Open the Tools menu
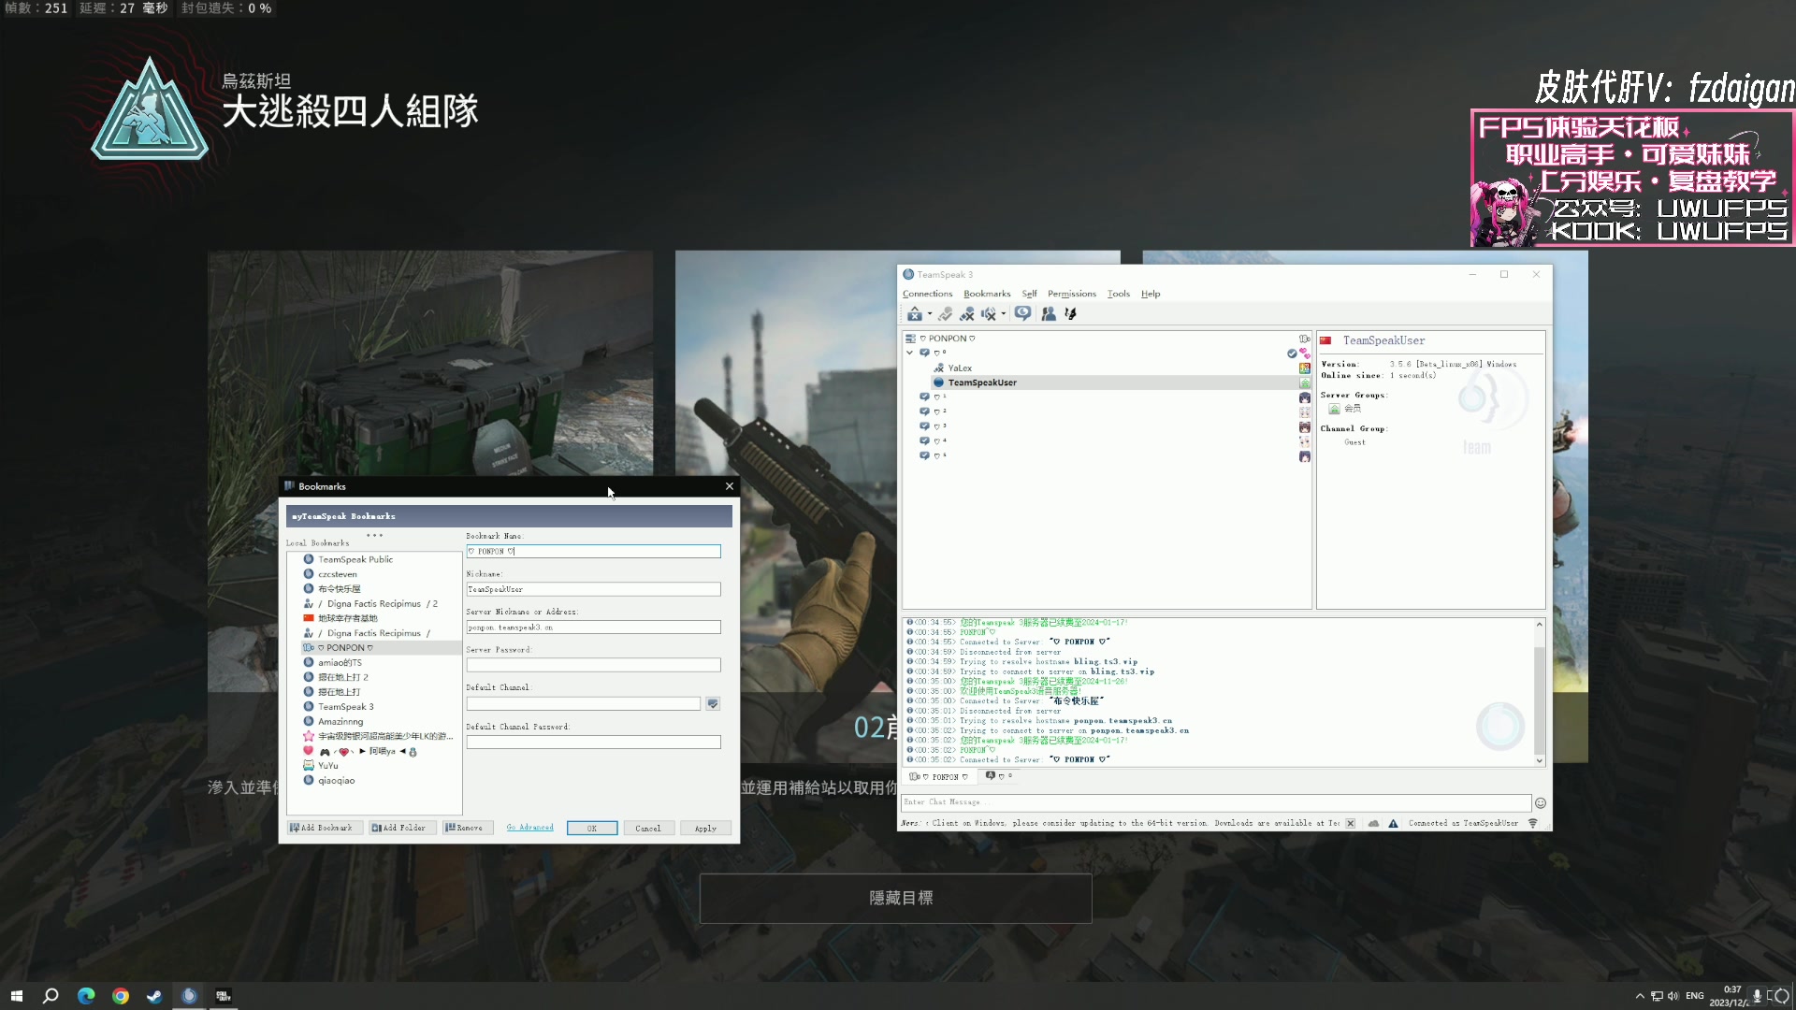Viewport: 1796px width, 1010px height. pyautogui.click(x=1118, y=294)
